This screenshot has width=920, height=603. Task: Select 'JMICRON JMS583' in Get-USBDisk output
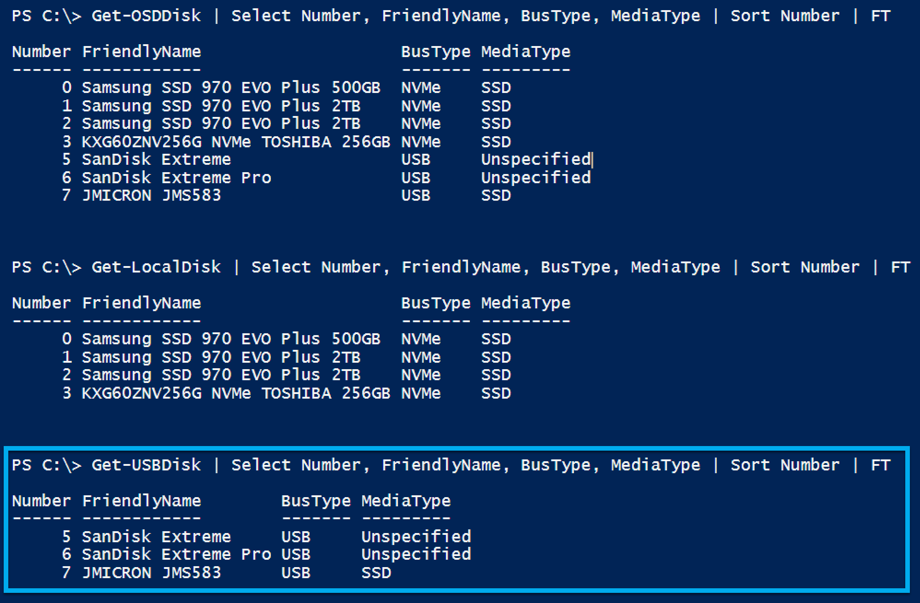pos(152,573)
